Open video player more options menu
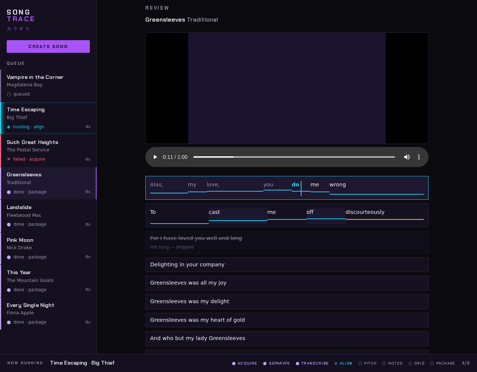This screenshot has width=477, height=372. tap(419, 157)
